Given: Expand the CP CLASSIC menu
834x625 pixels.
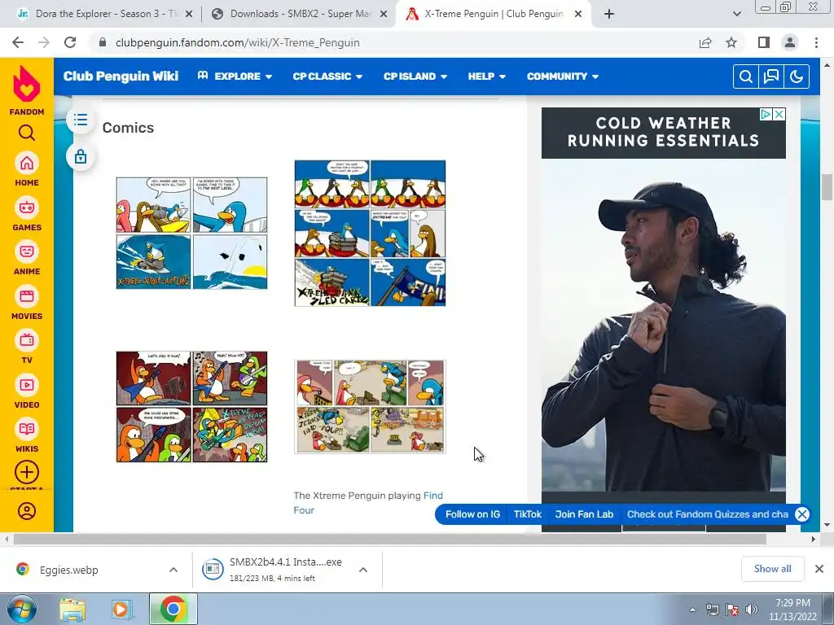Looking at the screenshot, I should pos(327,76).
